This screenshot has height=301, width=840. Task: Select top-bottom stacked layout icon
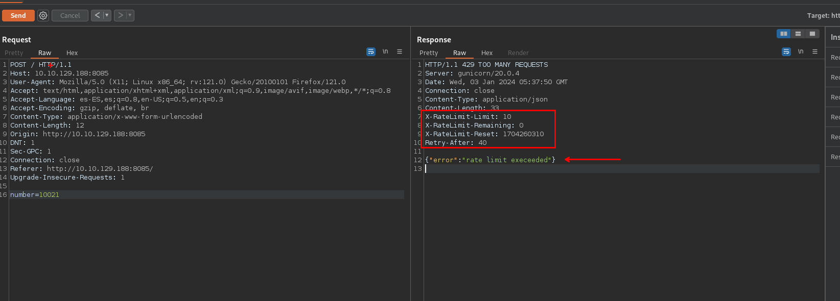click(798, 34)
